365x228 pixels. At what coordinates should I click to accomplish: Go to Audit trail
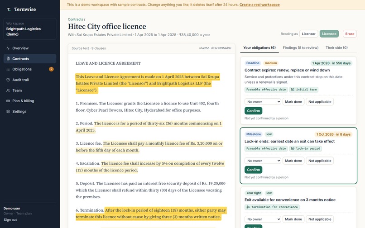30,80
